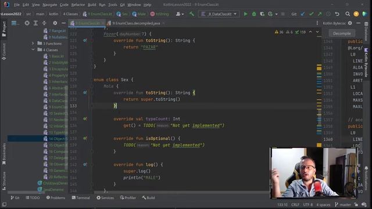Open the Project view selector dropdown
The height and width of the screenshot is (209, 372).
coord(16,23)
